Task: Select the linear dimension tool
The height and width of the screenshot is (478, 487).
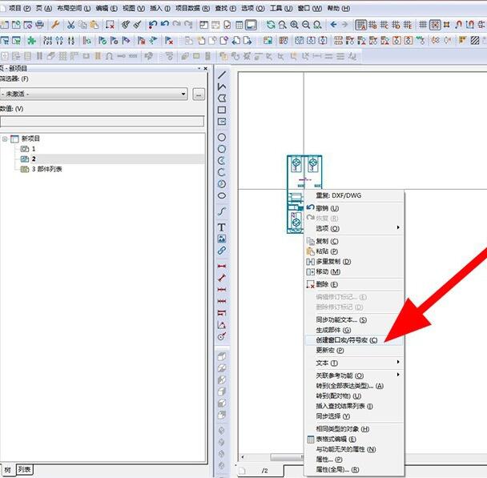Action: pos(222,266)
